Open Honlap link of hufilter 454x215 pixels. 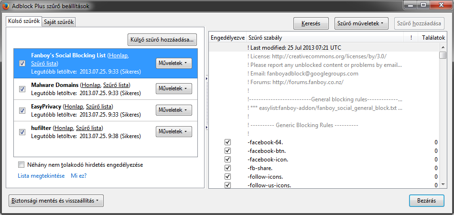(63, 128)
